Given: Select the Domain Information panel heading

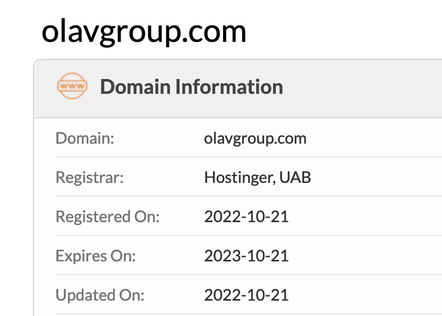Looking at the screenshot, I should pos(191,86).
